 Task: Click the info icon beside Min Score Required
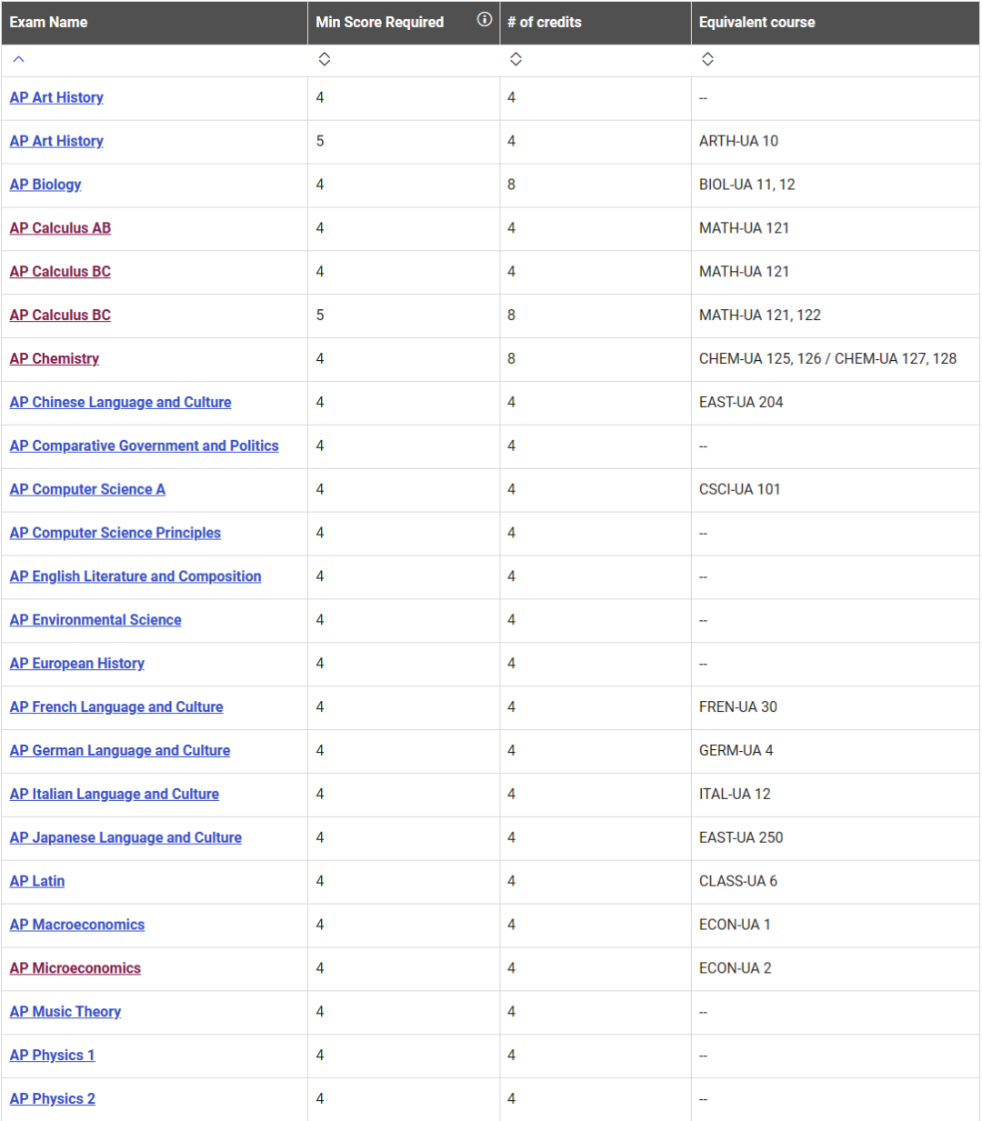[485, 20]
